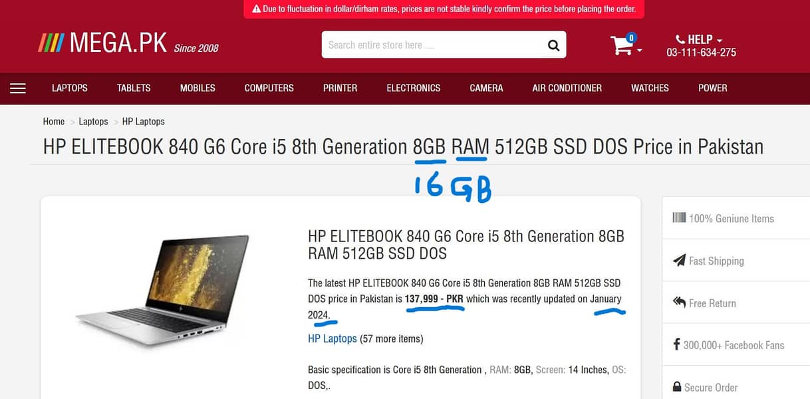Click the Facebook fans icon
Image resolution: width=810 pixels, height=399 pixels.
pos(677,344)
